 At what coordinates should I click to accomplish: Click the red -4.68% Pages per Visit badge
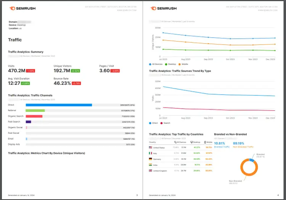[115, 71]
